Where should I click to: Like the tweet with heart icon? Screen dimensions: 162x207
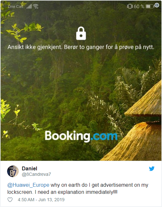(x=10, y=200)
